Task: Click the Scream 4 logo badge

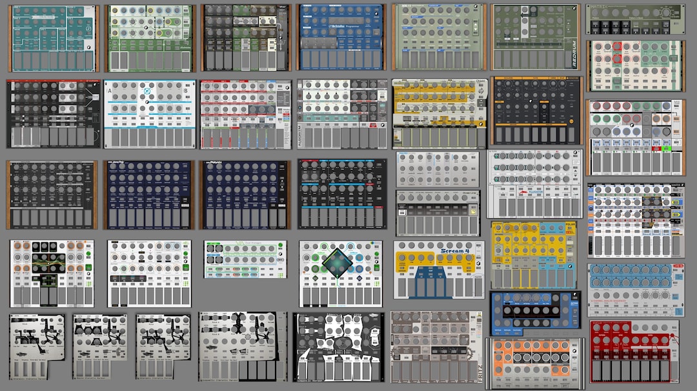Action: point(455,251)
